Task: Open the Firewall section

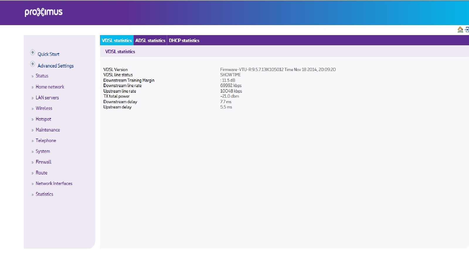Action: (43, 162)
